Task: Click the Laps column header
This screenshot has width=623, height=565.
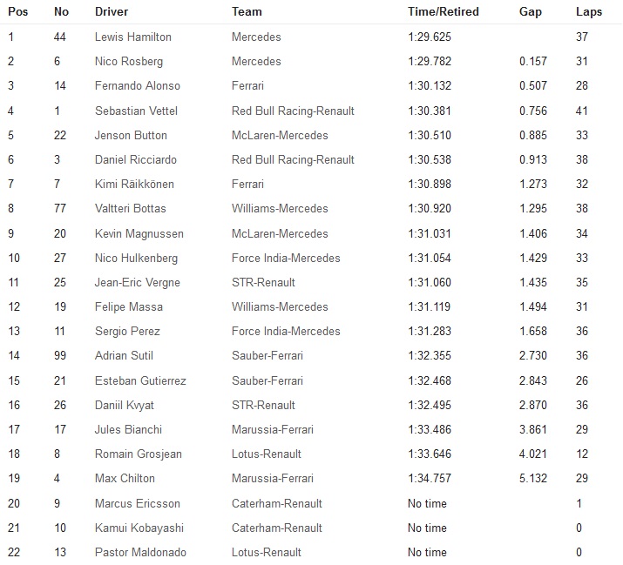Action: tap(589, 12)
